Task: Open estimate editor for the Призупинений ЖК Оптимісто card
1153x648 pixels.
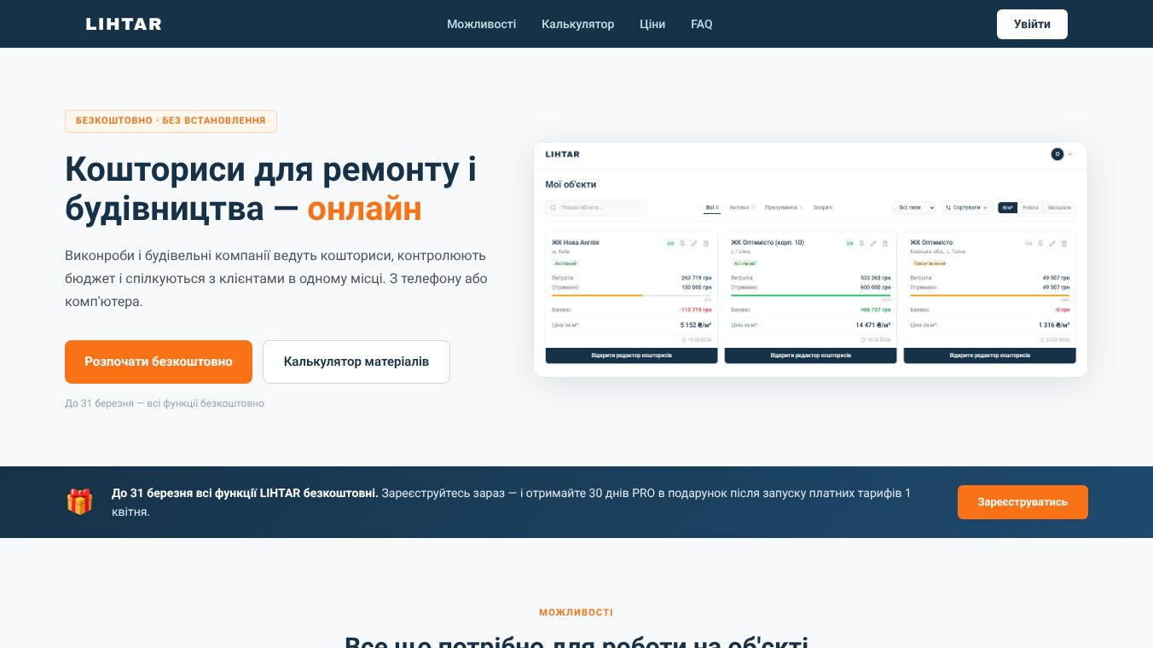Action: point(990,356)
